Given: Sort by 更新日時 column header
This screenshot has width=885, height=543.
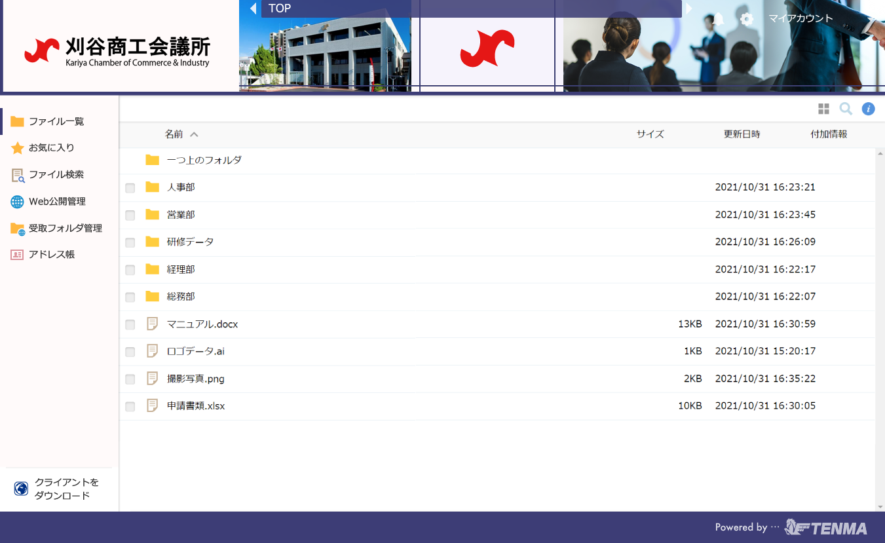Looking at the screenshot, I should click(x=742, y=134).
